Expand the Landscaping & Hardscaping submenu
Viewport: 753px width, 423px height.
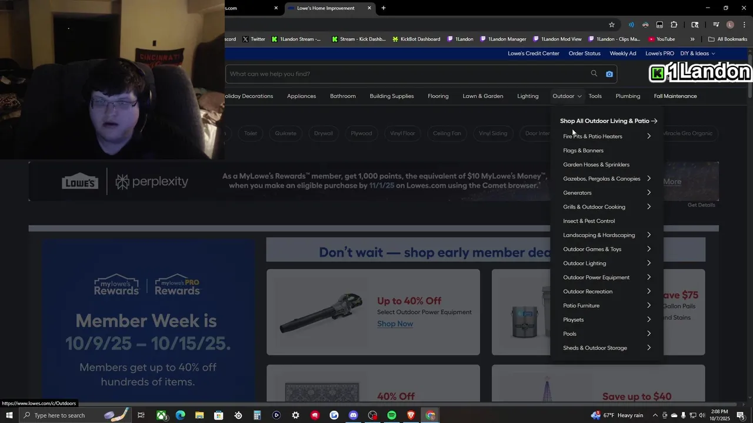(x=649, y=235)
